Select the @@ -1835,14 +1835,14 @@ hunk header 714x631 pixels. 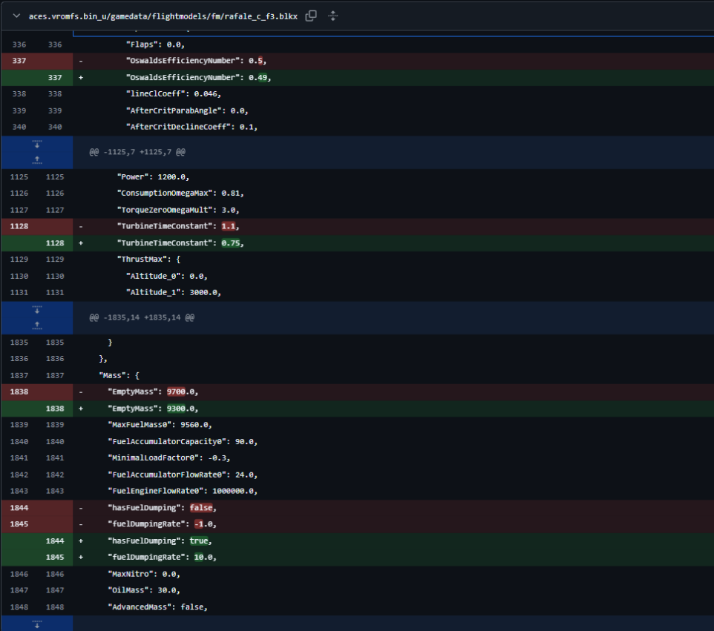coord(142,317)
